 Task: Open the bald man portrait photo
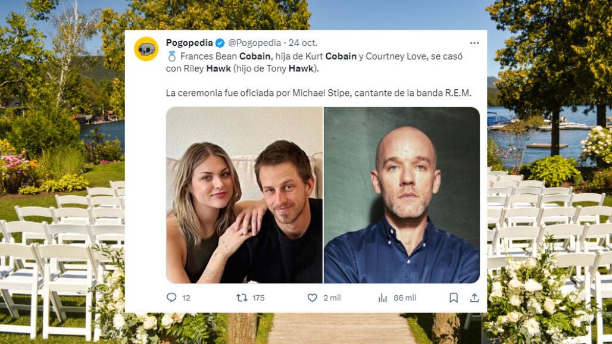[402, 195]
